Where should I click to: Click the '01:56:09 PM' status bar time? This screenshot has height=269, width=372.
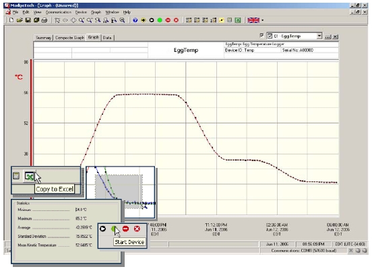click(313, 244)
